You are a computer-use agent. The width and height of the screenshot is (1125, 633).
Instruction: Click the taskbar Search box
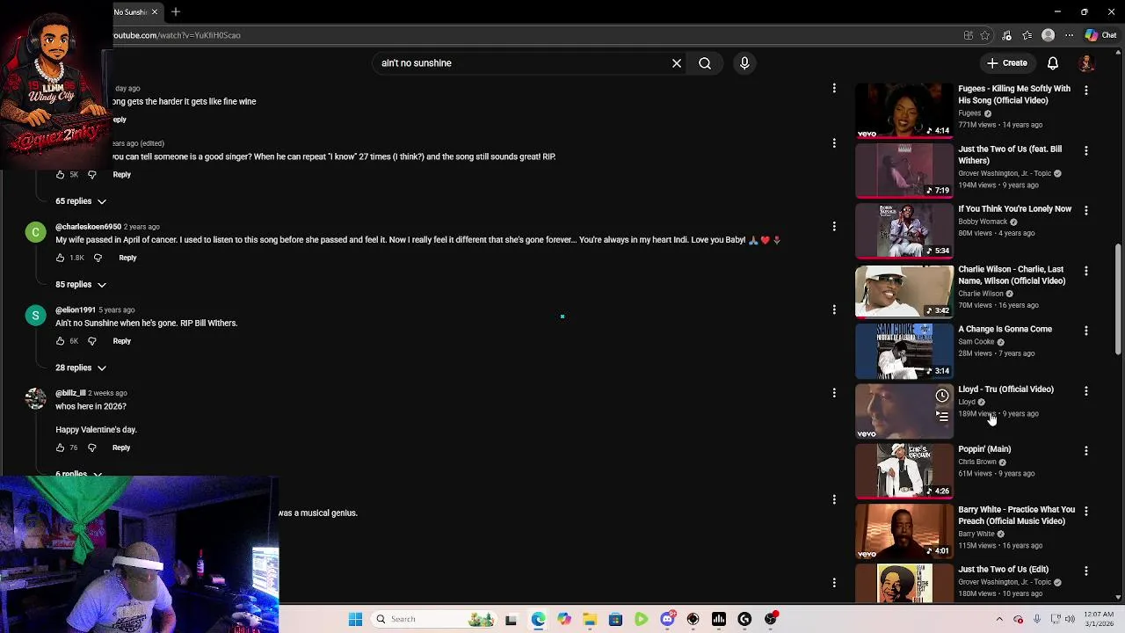tap(432, 619)
